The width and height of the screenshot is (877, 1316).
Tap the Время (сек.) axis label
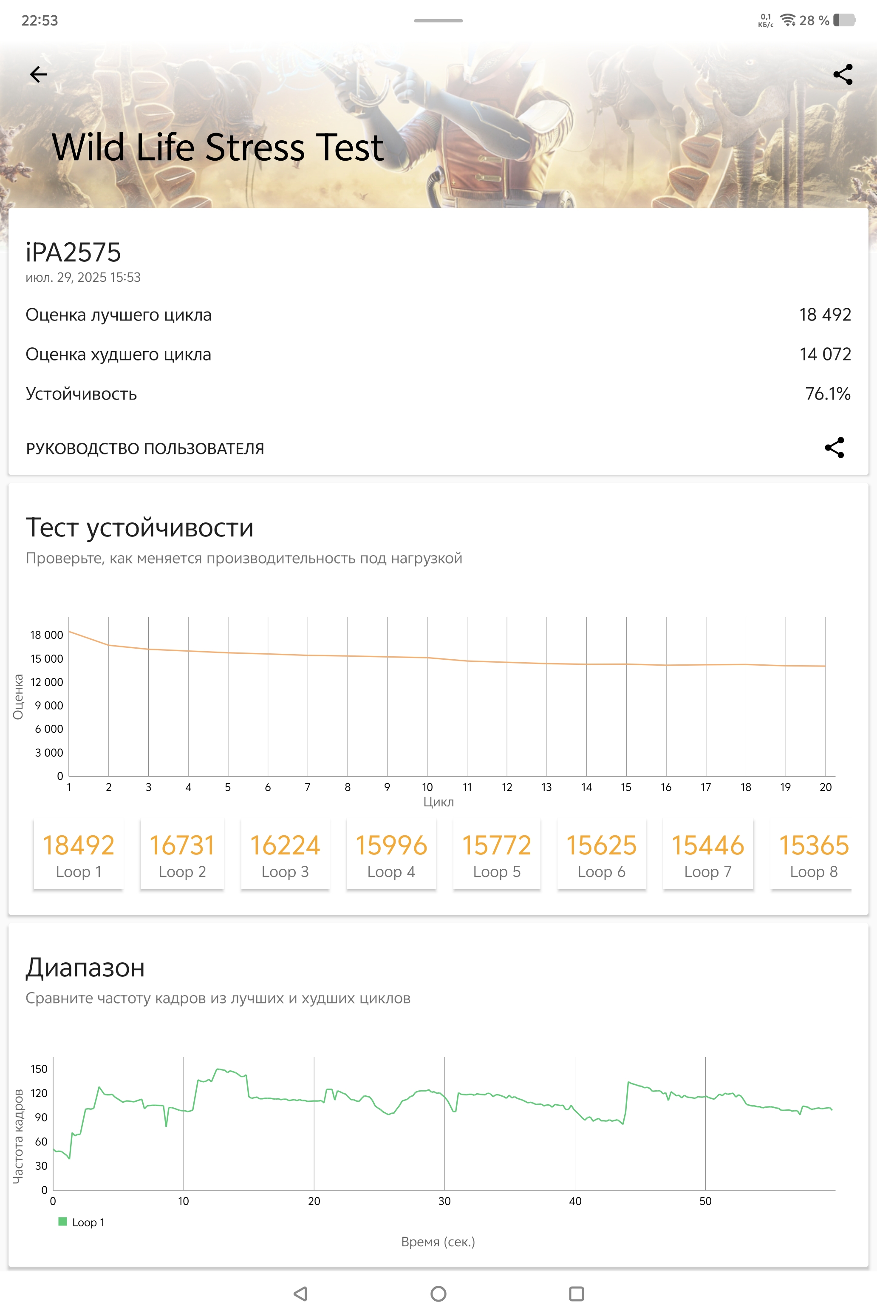click(x=438, y=1242)
